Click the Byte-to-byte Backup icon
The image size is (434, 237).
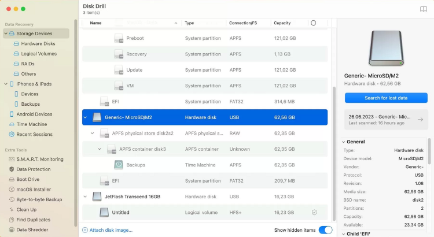pos(12,199)
